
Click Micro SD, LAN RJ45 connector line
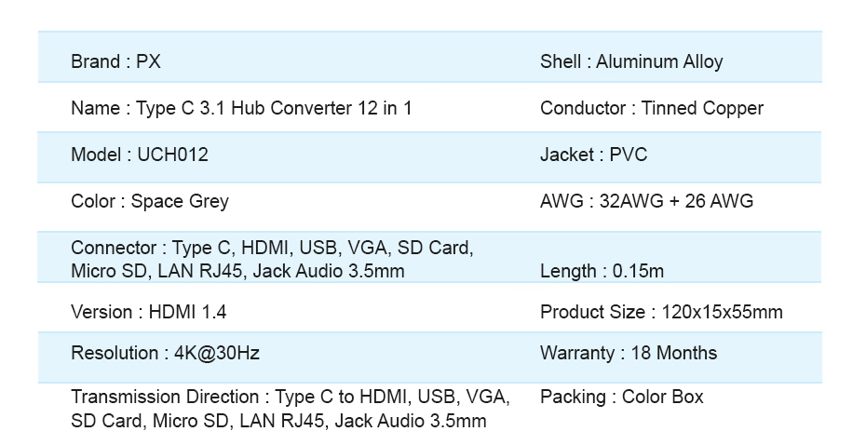238,271
